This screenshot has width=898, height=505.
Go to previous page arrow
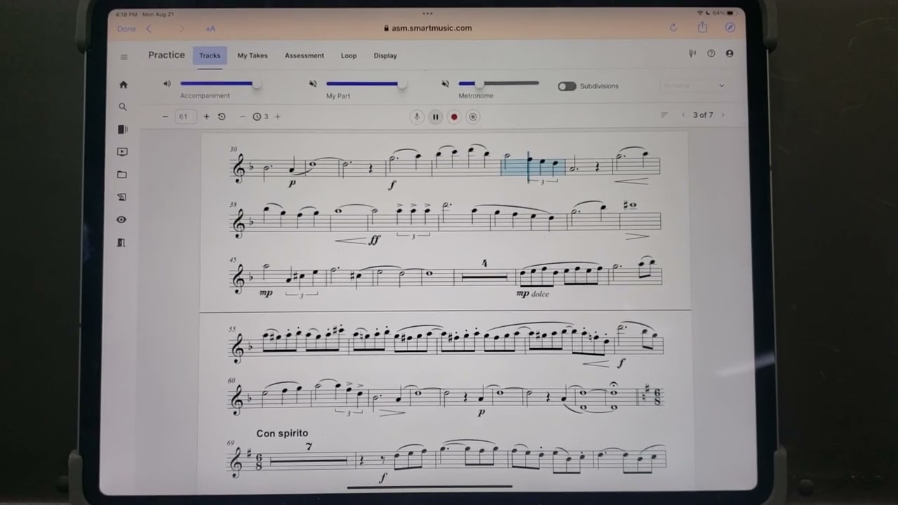(x=683, y=115)
